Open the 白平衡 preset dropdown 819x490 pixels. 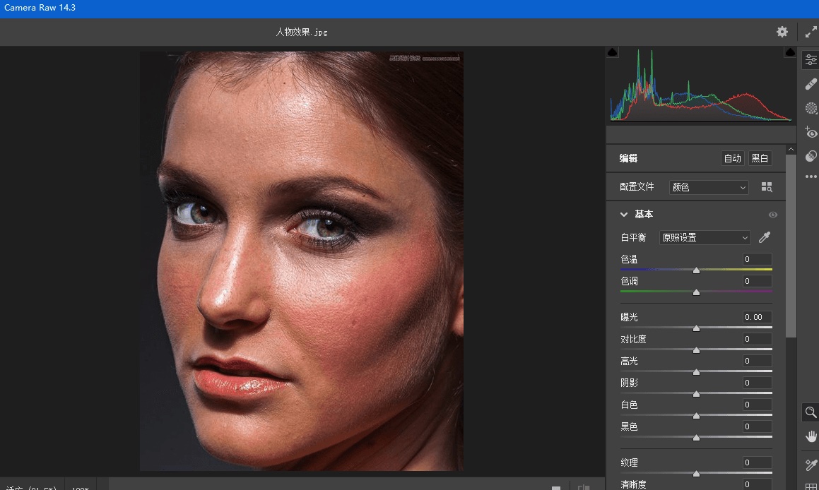point(704,237)
